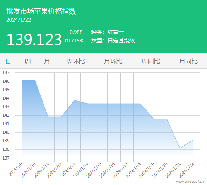Click the +0.988 change value
This screenshot has height=185, width=207.
tap(74, 32)
